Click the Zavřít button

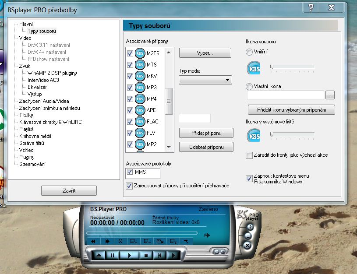(x=69, y=190)
